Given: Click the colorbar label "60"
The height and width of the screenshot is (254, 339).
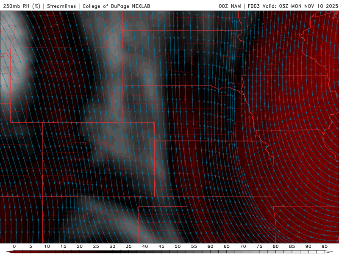Looking at the screenshot, I should [210, 246].
